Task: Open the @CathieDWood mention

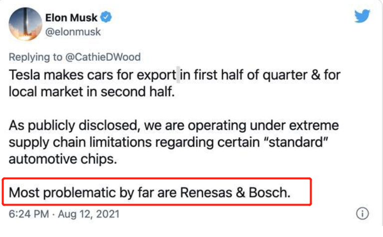Action: (103, 57)
